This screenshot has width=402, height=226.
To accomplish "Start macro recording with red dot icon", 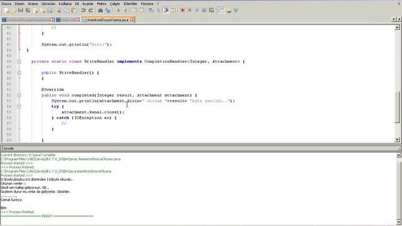I will (182, 11).
